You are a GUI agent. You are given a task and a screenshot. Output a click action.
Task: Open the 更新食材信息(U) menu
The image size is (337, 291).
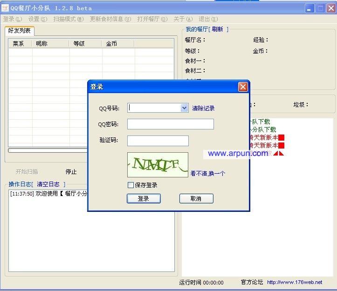110,19
